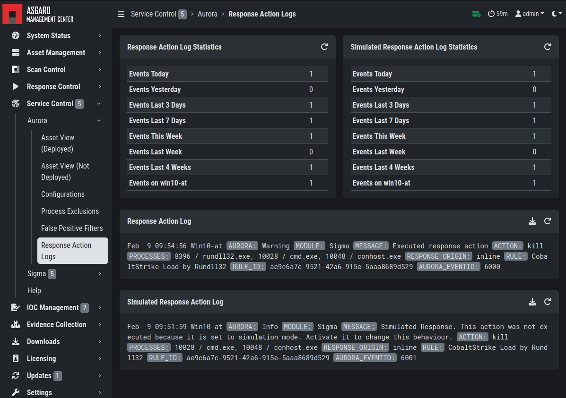The image size is (566, 398).
Task: Collapse Service Control menu chevron
Action: pyautogui.click(x=99, y=104)
